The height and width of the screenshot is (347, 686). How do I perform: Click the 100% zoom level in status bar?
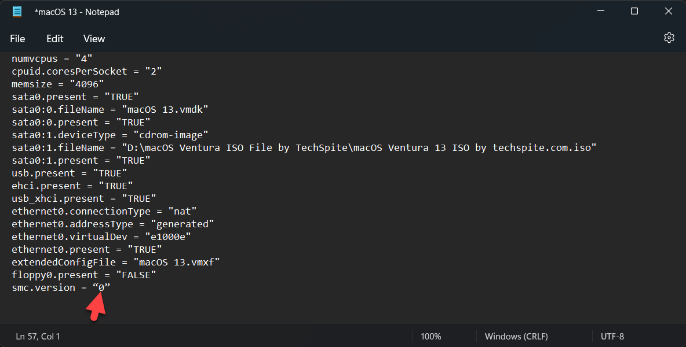430,336
